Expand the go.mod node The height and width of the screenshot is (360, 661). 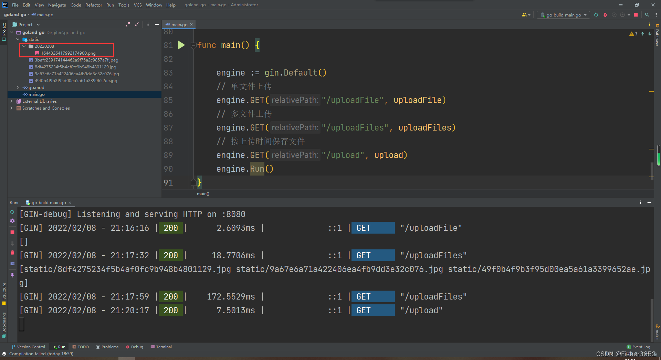coord(18,87)
